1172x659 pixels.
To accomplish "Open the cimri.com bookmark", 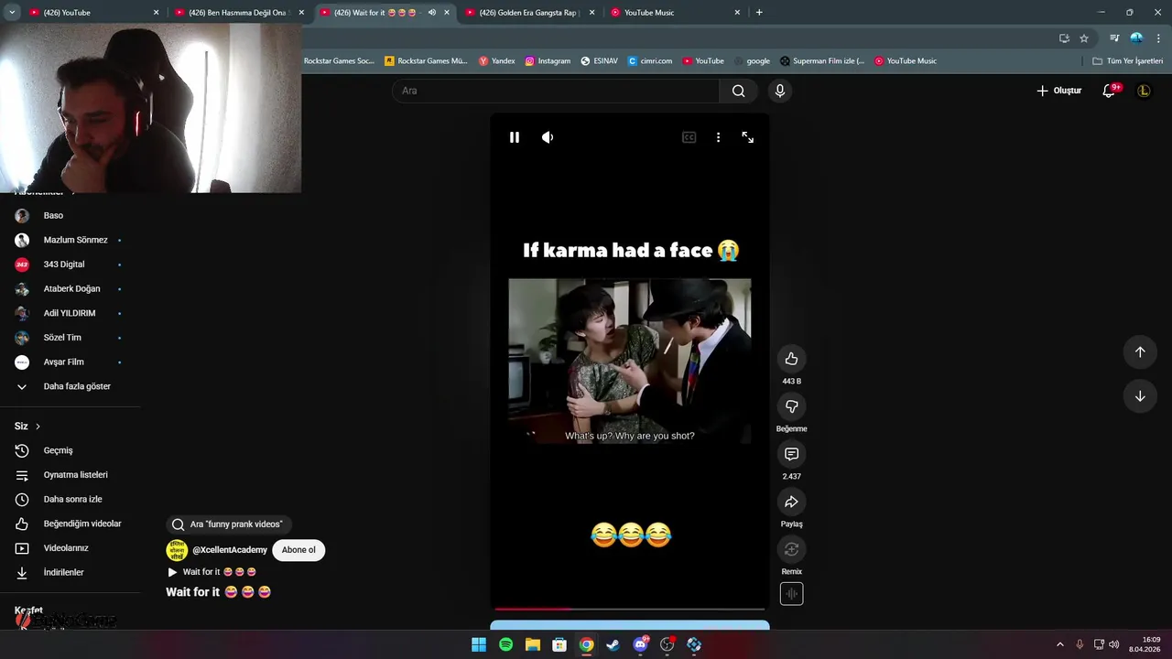I will (650, 61).
